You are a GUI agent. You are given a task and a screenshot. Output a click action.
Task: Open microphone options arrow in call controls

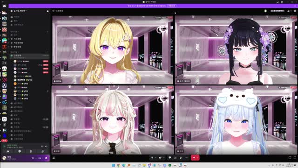[156, 158]
